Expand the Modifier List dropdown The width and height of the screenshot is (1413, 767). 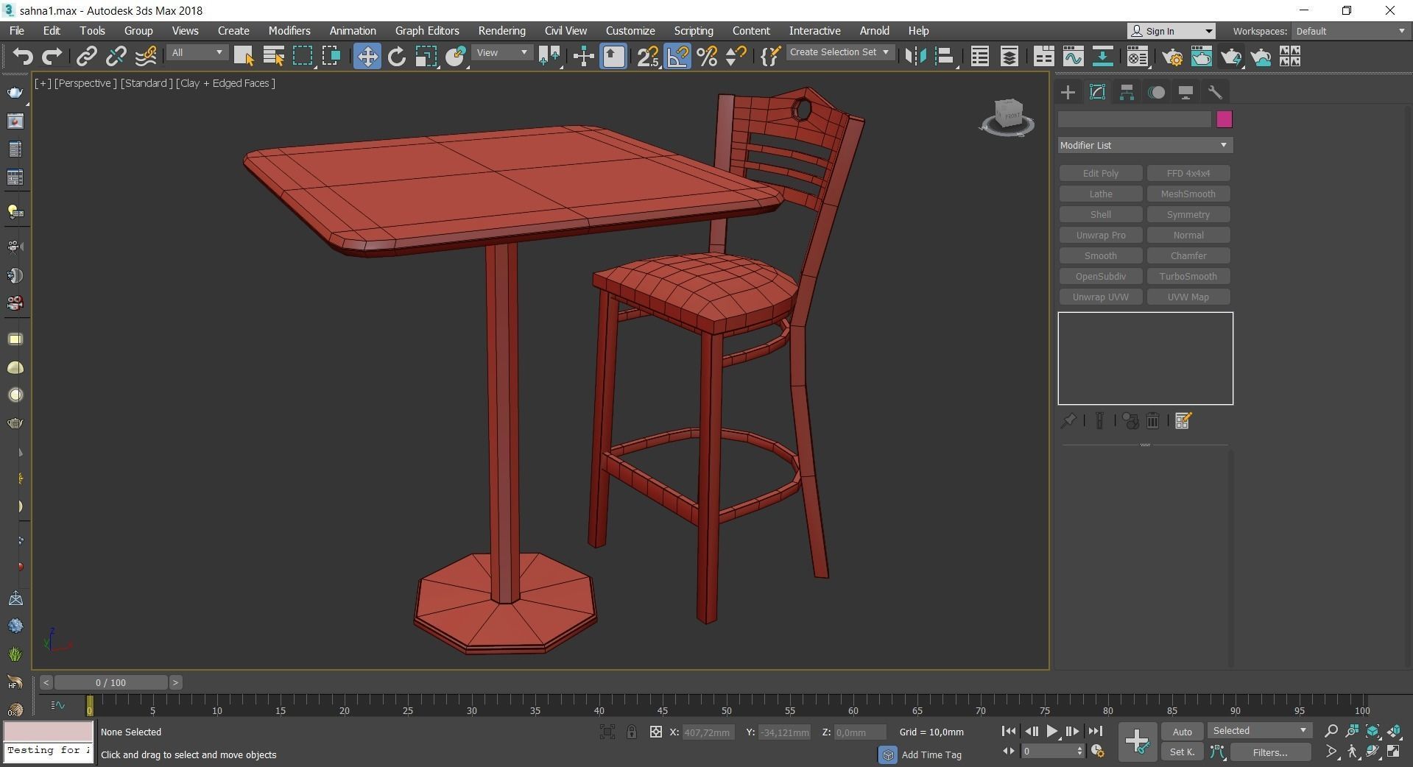(x=1145, y=145)
